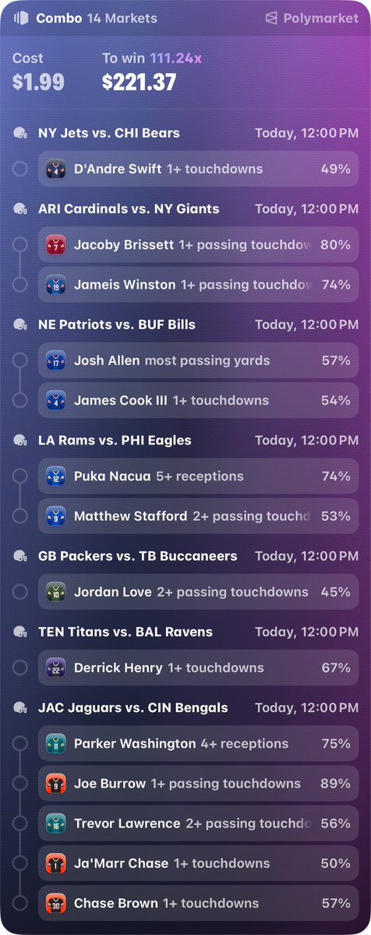Open the Ja'Marr Chase 1+ touchdowns leg
The width and height of the screenshot is (371, 935).
(199, 862)
